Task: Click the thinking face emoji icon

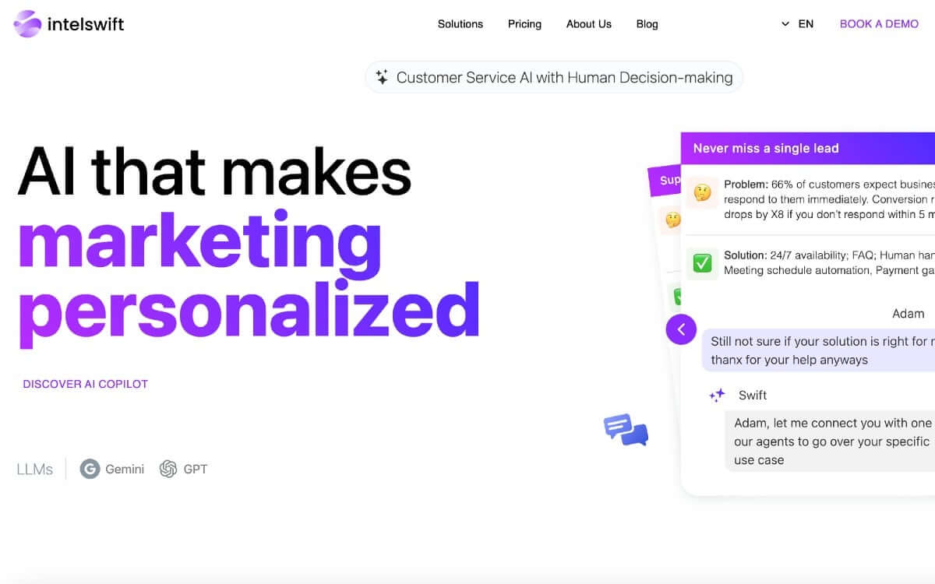Action: pos(703,192)
